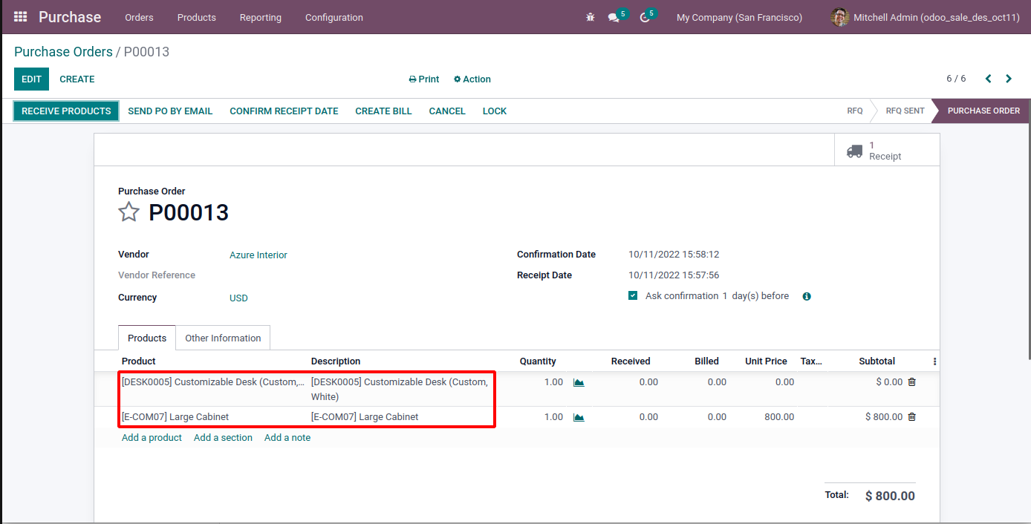Toggle the Ask confirmation checkbox

633,295
